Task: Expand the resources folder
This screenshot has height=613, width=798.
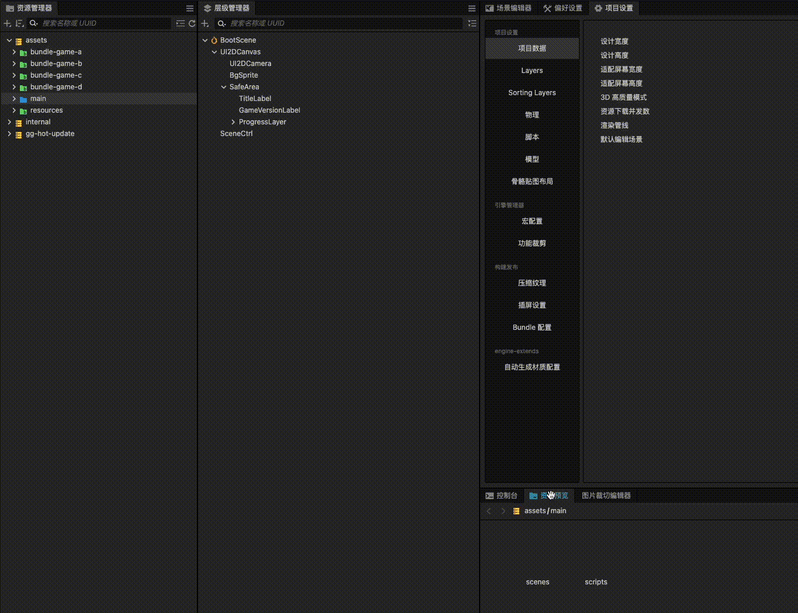Action: (x=14, y=110)
